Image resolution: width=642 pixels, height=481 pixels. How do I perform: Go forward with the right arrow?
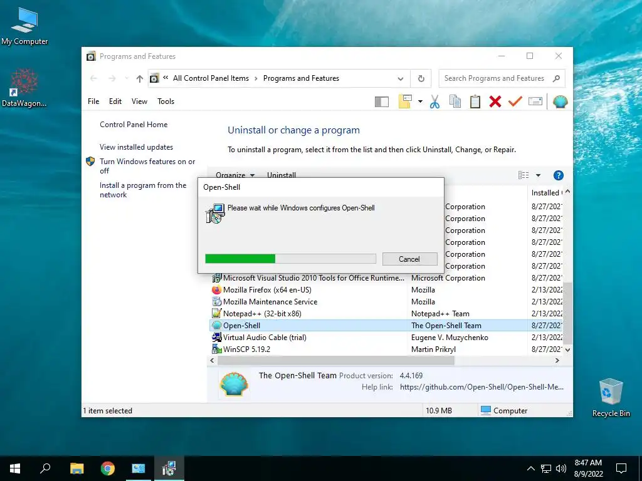[x=112, y=78]
